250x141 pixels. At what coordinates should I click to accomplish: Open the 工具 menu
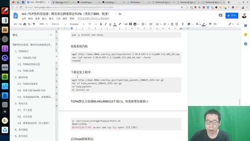(58, 18)
